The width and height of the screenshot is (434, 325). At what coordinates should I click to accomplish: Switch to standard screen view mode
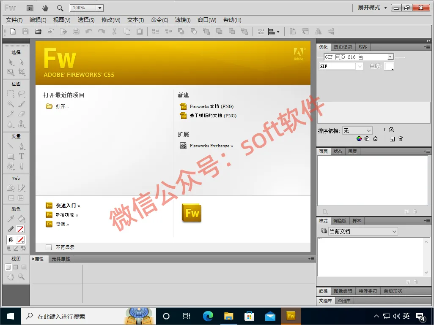coord(8,267)
